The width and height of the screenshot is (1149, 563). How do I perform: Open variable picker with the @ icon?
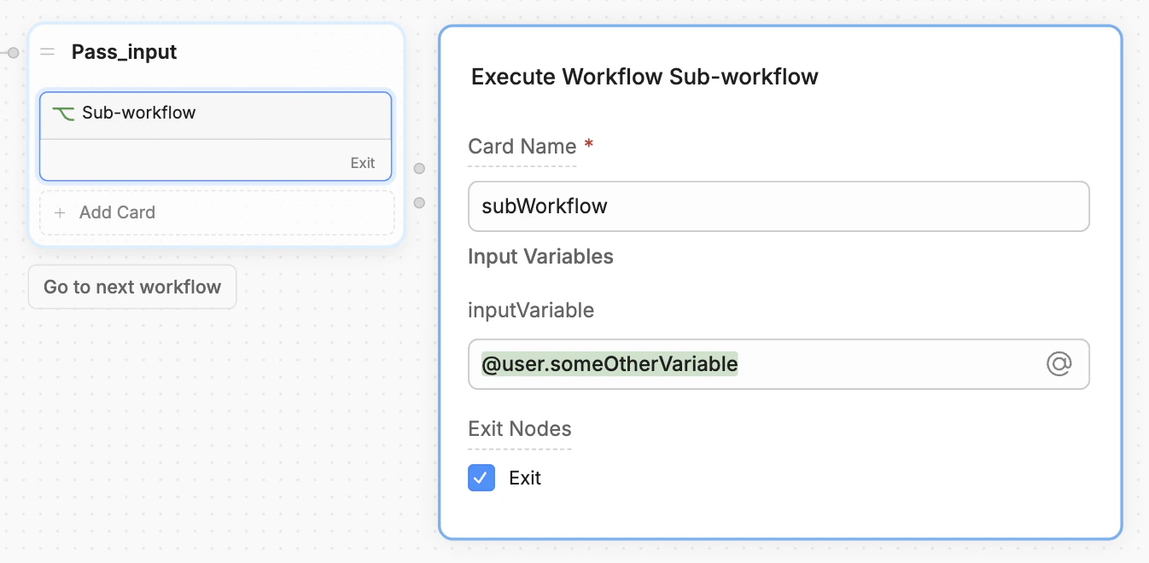tap(1059, 363)
